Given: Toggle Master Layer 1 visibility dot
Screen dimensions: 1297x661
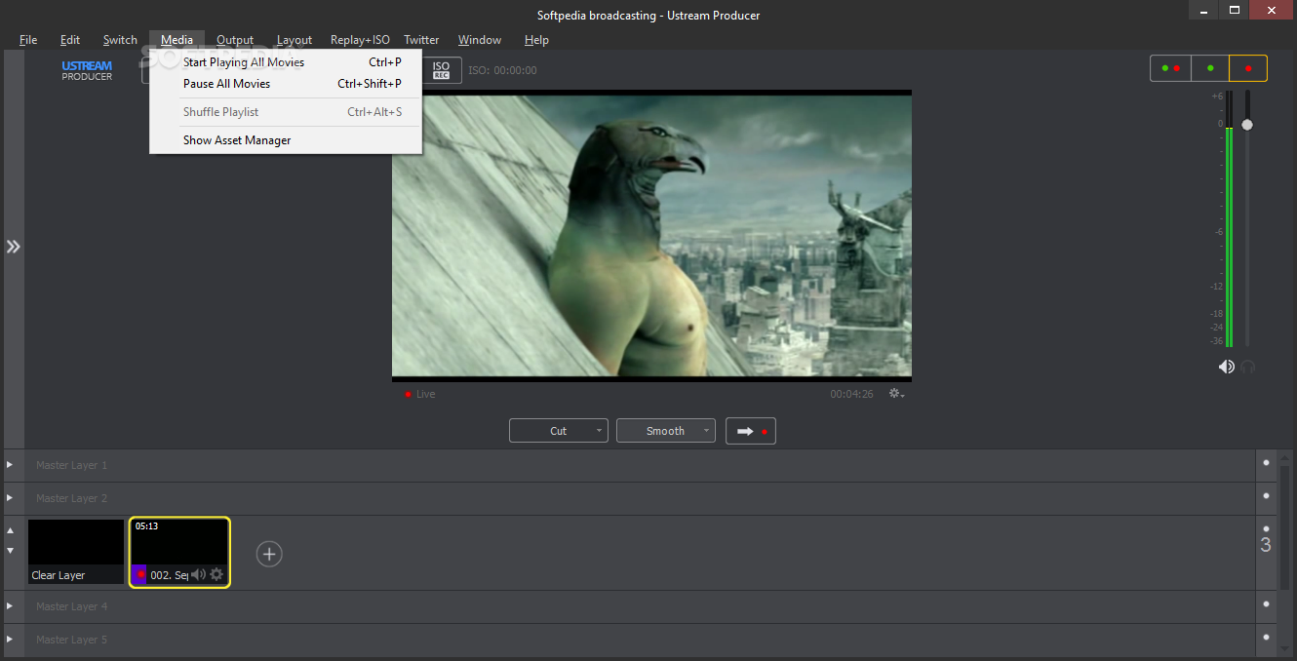Looking at the screenshot, I should click(x=1266, y=463).
